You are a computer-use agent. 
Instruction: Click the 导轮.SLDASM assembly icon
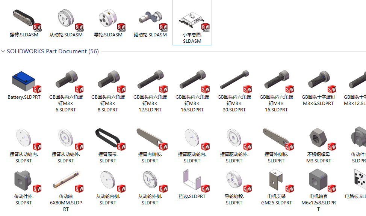(108, 20)
